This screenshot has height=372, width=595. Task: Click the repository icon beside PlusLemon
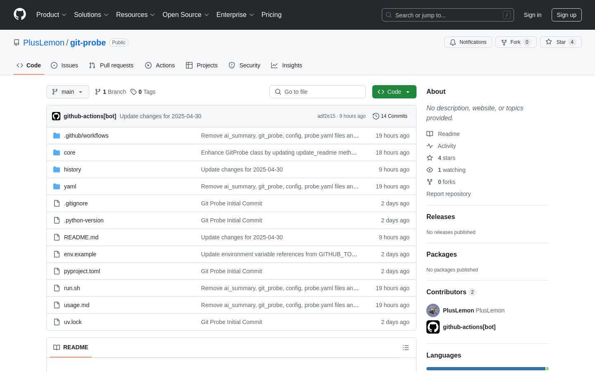point(17,43)
